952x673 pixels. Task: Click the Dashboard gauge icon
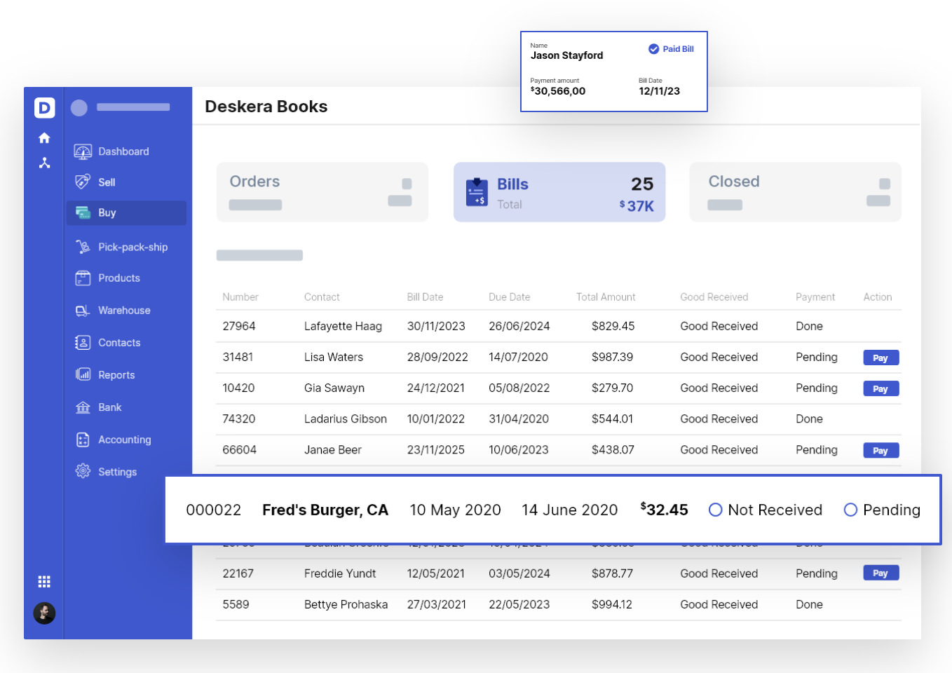(83, 151)
